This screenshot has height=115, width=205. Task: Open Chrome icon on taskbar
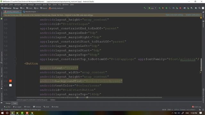32,113
